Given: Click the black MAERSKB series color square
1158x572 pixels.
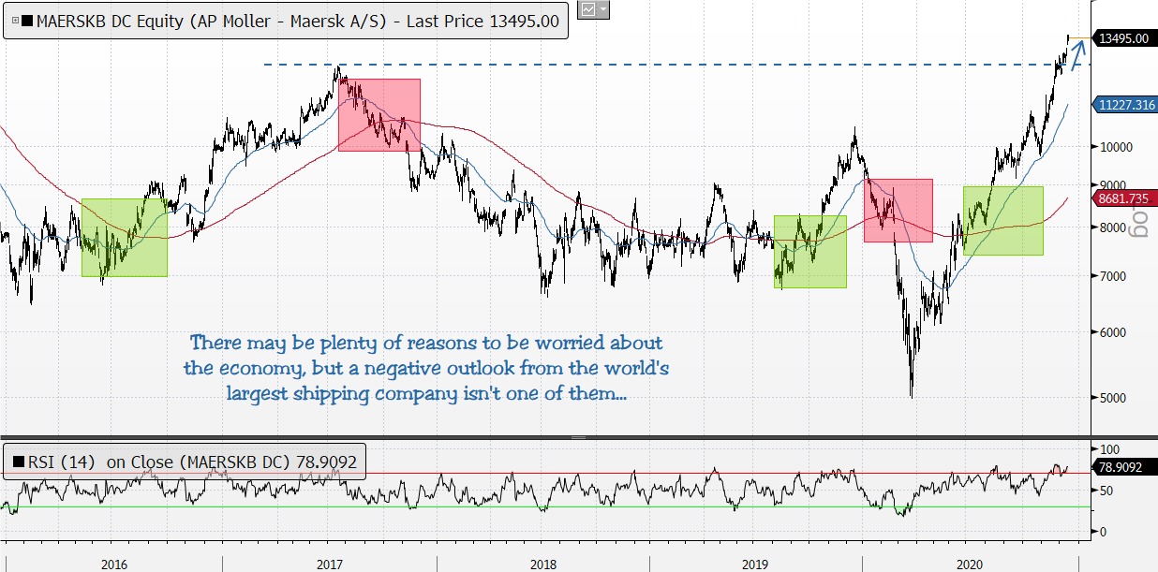Looking at the screenshot, I should [26, 22].
